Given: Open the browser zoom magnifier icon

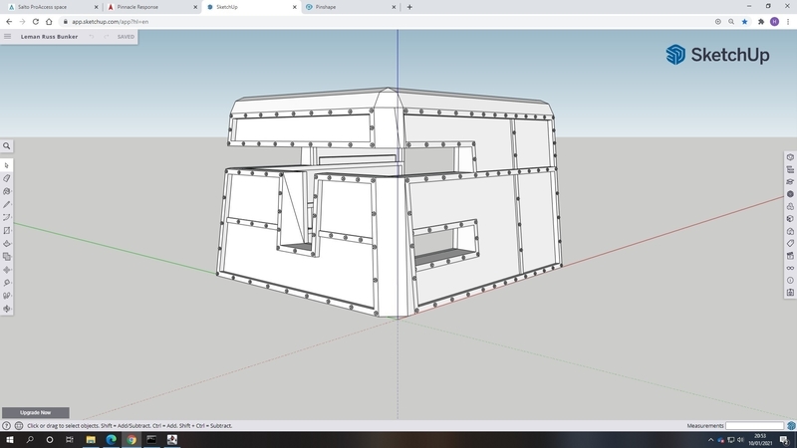Looking at the screenshot, I should pyautogui.click(x=731, y=22).
